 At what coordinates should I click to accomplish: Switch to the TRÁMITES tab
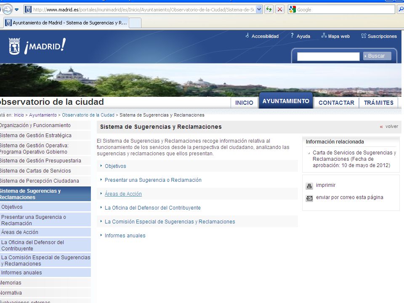pos(378,103)
